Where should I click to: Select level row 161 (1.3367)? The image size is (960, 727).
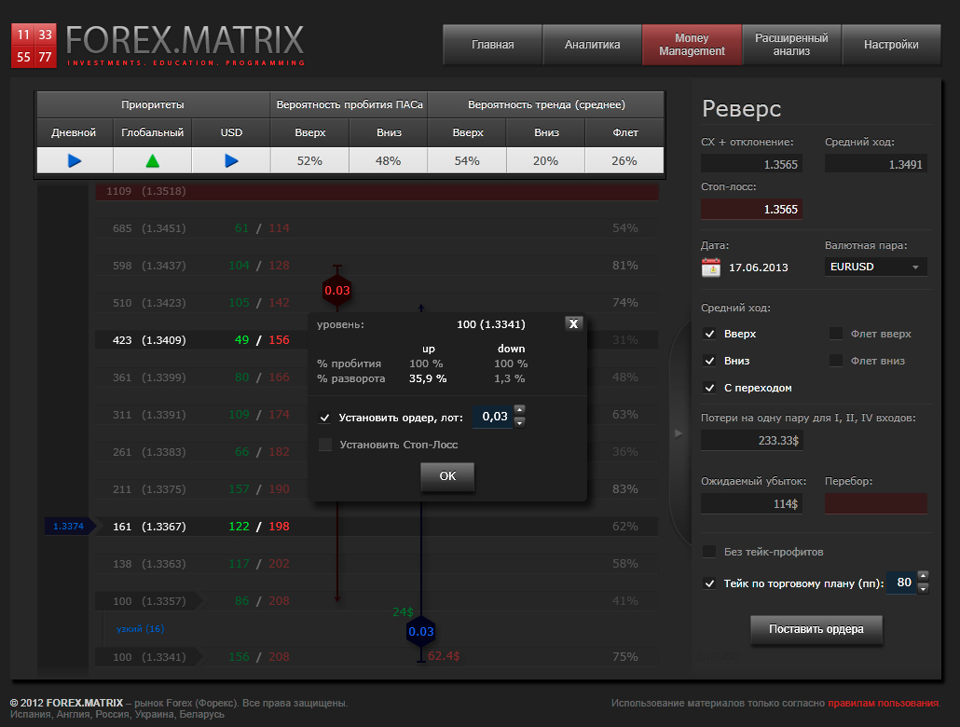(377, 526)
